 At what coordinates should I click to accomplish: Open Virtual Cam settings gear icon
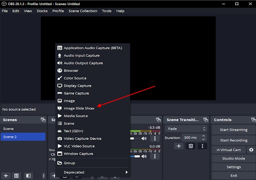(x=251, y=150)
